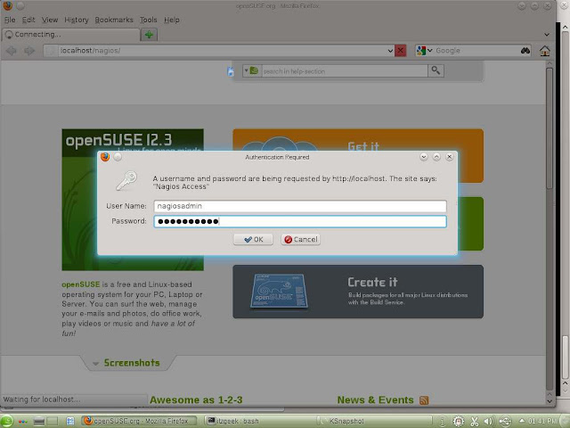Image resolution: width=570 pixels, height=428 pixels.
Task: Focus the User Name field with nagiosadmin
Action: pos(300,206)
